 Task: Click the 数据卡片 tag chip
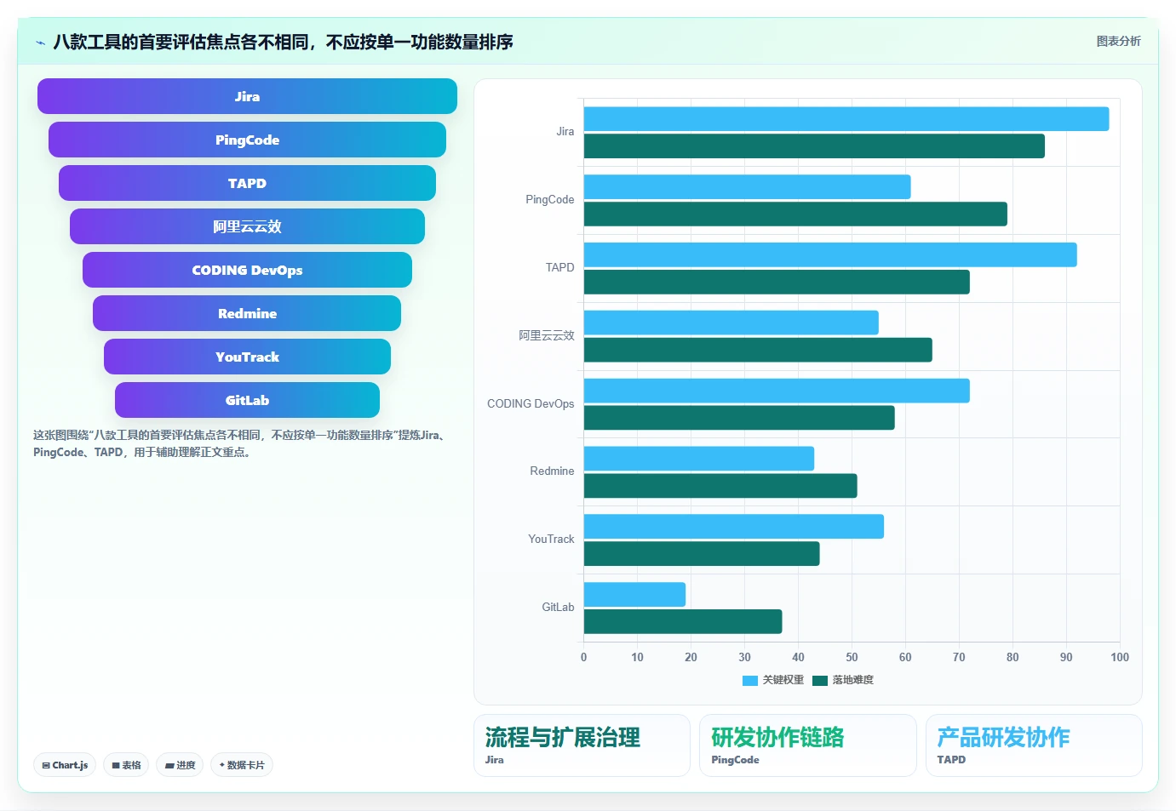tap(242, 765)
